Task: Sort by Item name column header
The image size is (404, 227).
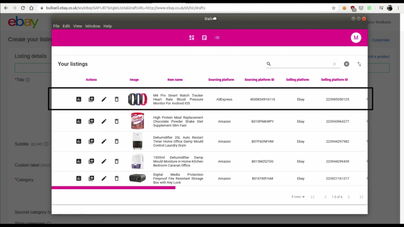Action: coord(175,80)
